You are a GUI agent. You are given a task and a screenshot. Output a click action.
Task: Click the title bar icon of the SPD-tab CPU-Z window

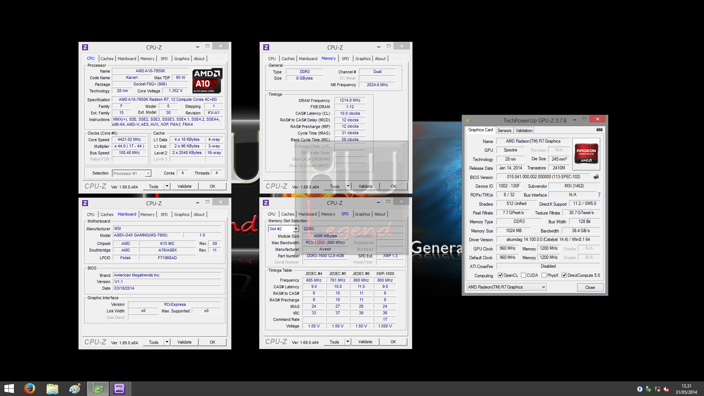coord(266,203)
